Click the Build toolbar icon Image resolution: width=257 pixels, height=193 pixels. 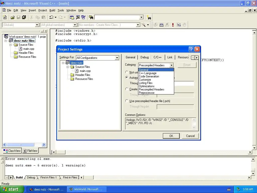[x=161, y=25]
